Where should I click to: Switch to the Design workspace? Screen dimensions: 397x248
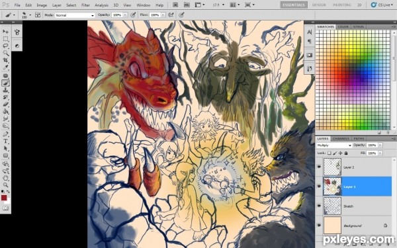point(319,5)
